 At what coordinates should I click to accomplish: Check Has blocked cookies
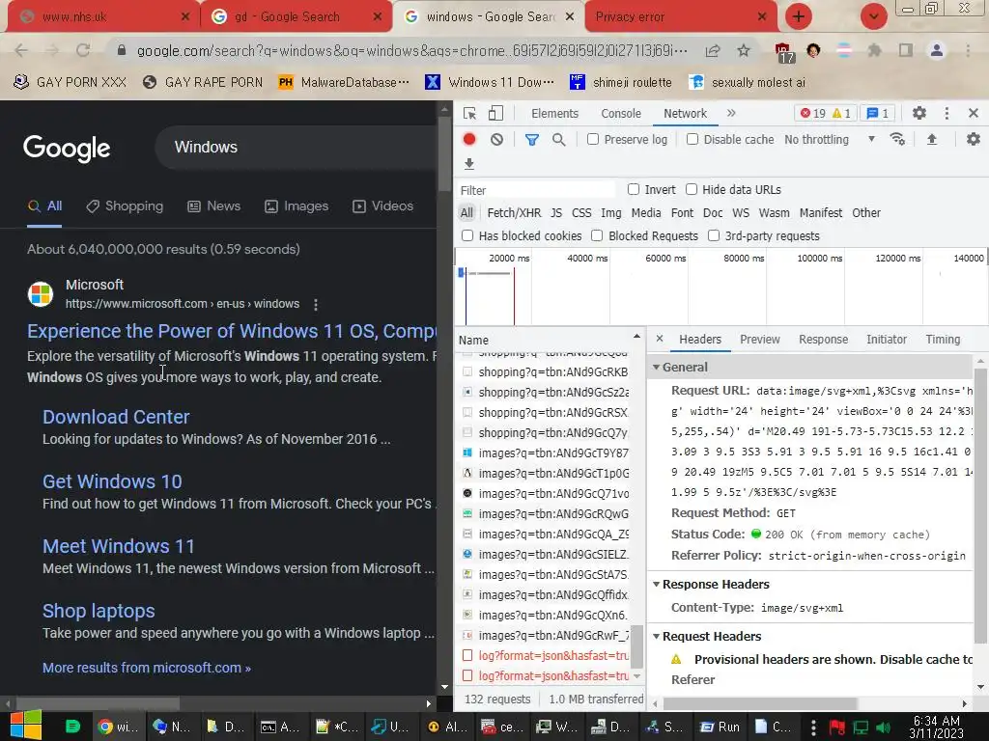pos(467,235)
